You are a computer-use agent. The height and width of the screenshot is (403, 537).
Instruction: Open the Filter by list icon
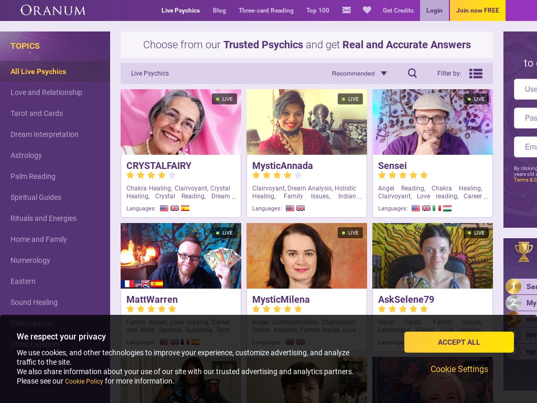click(476, 73)
